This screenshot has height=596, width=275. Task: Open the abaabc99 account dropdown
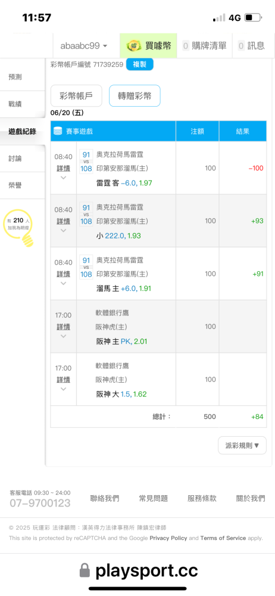coord(83,46)
